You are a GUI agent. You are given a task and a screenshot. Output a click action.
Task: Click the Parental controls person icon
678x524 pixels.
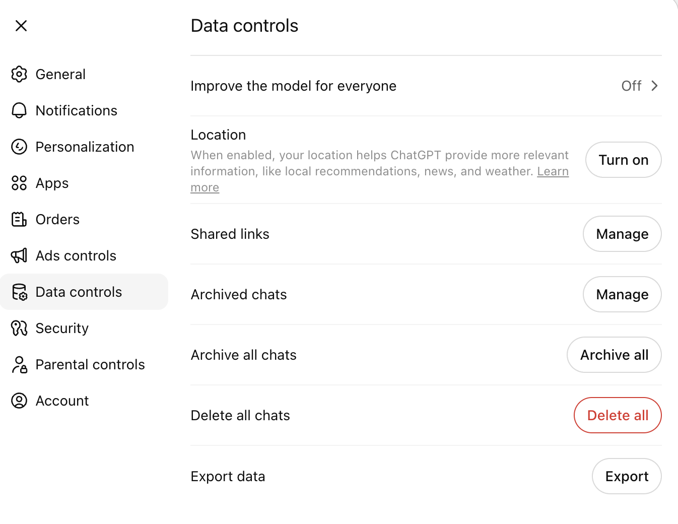pos(19,364)
